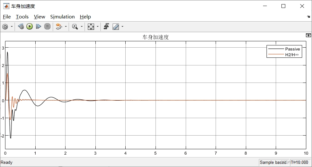Click the H2/H∞ legend entry
Viewport: 312px width, 167px height.
pos(292,55)
